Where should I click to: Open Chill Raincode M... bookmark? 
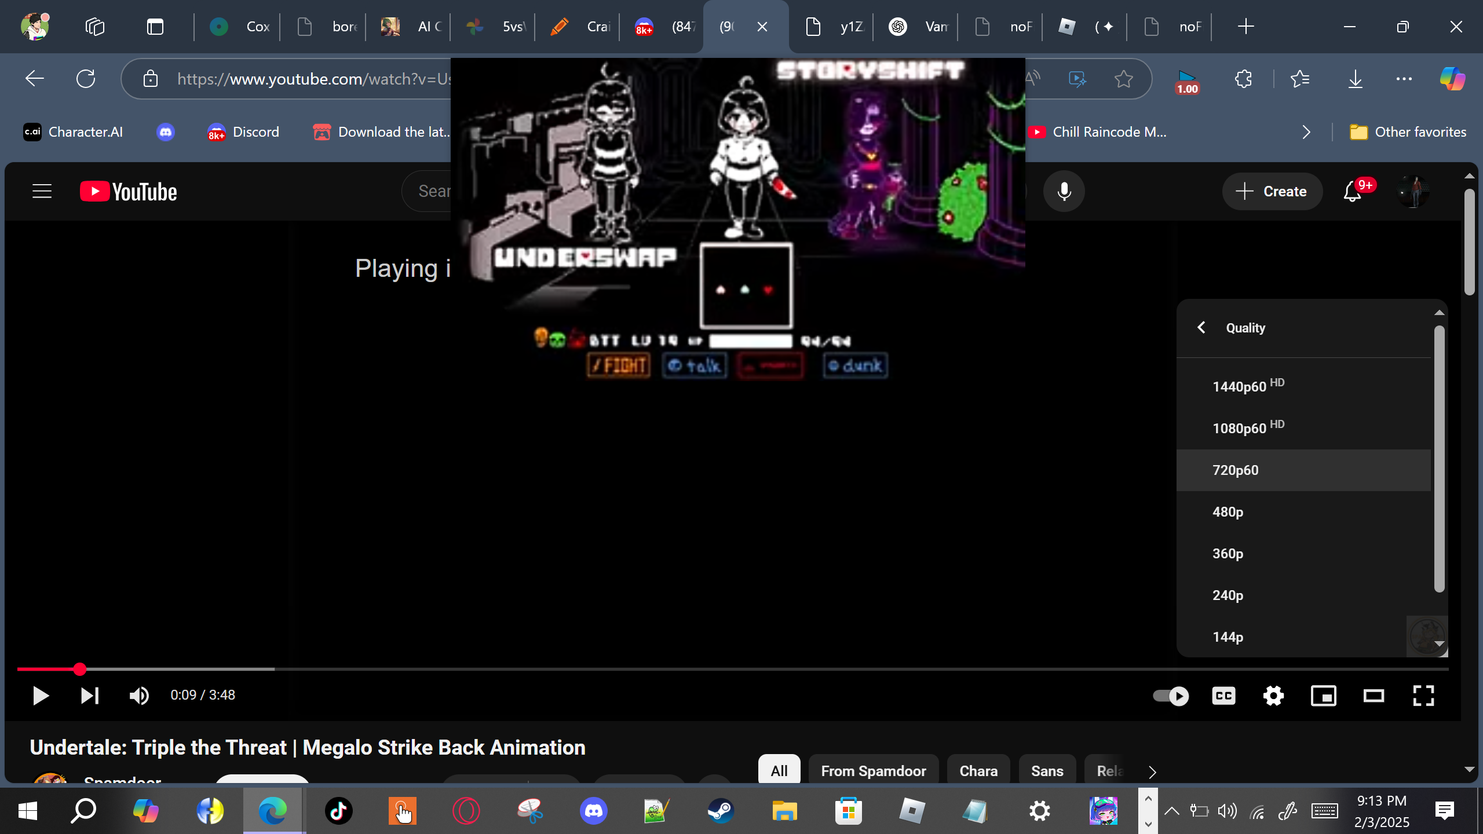(1097, 132)
